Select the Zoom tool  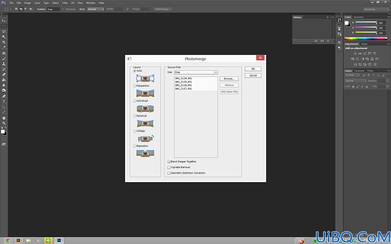pyautogui.click(x=4, y=123)
